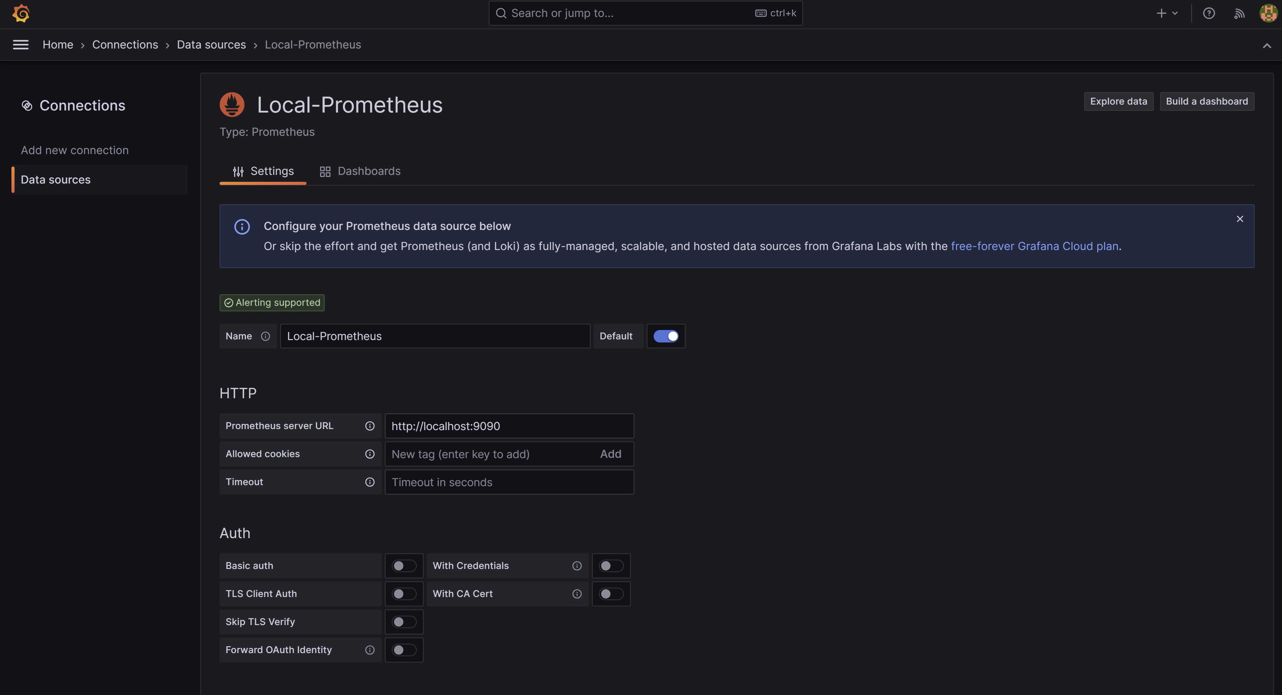Click the search magnifier icon
This screenshot has height=695, width=1282.
click(501, 14)
